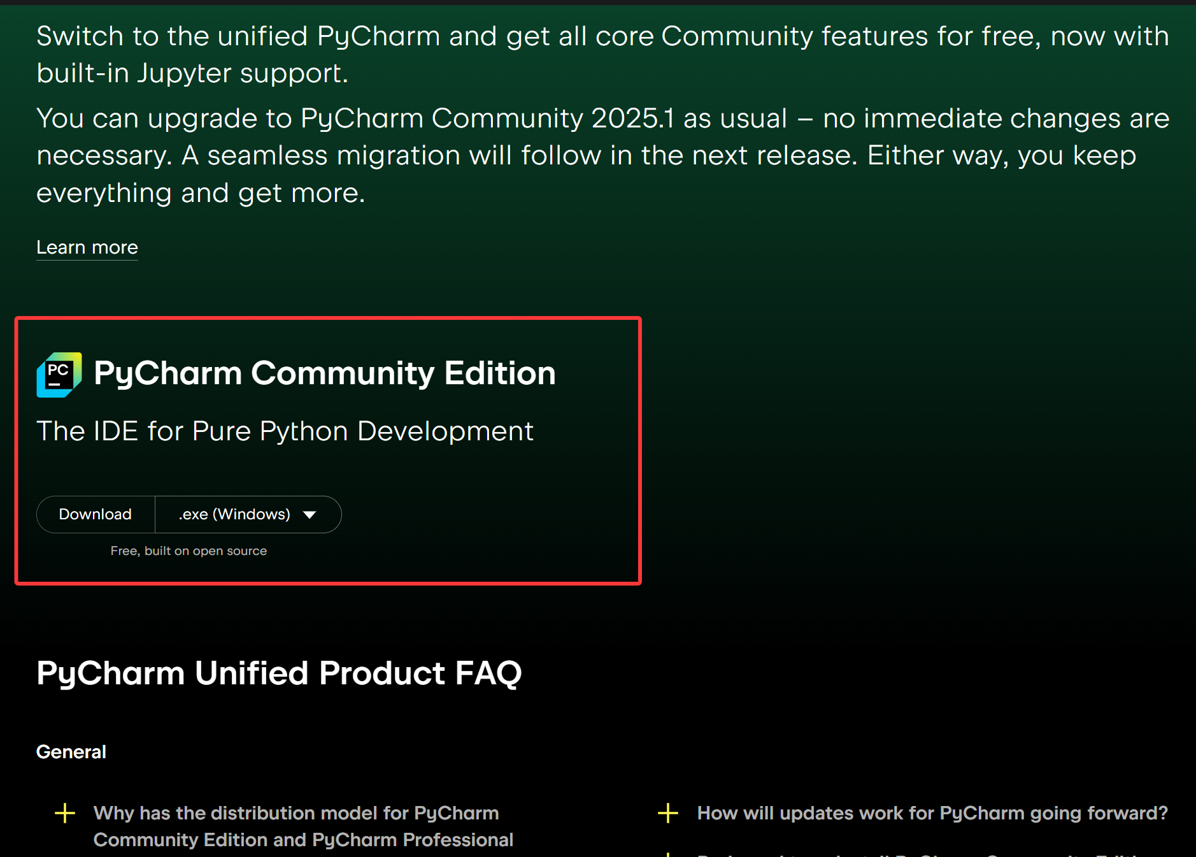Click 'Free, built on open source' caption
Screen dimensions: 1196x857
(189, 551)
